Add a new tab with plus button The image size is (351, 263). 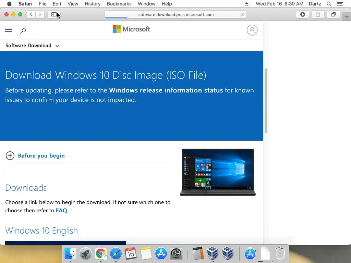(347, 16)
